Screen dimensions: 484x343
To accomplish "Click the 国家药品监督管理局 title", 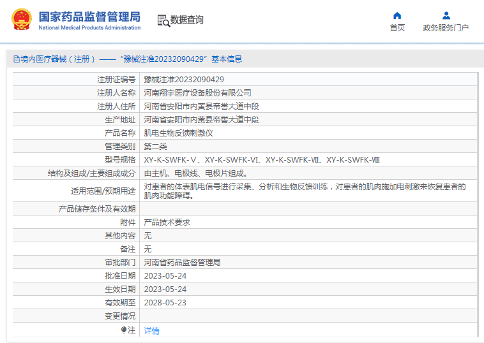I will [89, 17].
